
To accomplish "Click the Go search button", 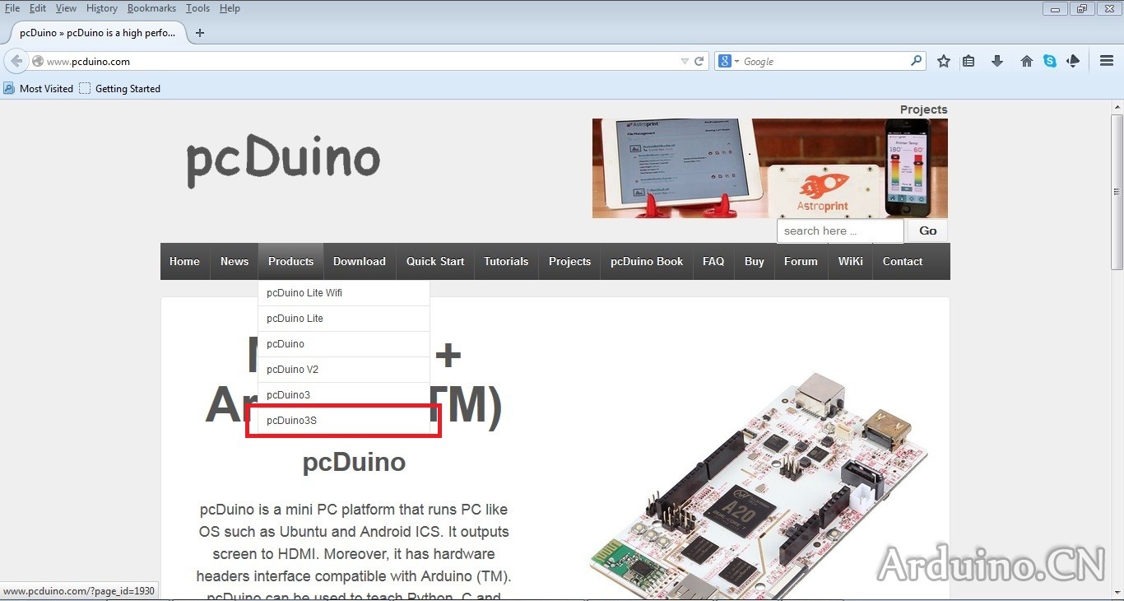I will pos(928,231).
